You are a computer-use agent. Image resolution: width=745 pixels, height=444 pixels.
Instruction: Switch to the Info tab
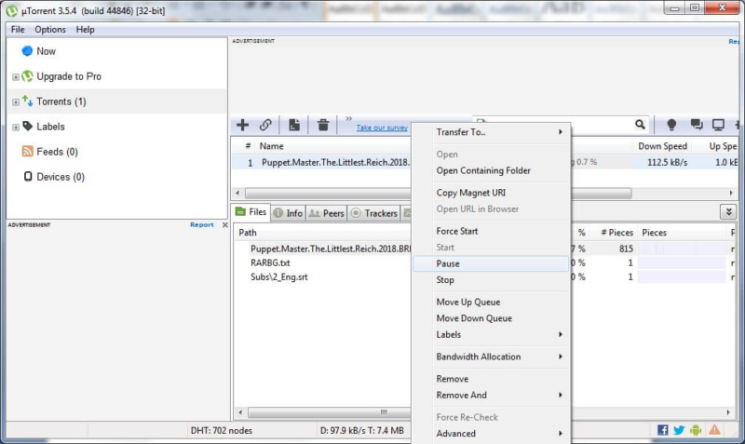click(x=288, y=213)
